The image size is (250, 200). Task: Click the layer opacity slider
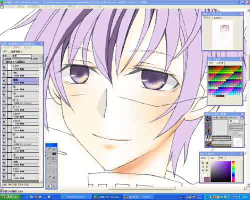point(22,59)
